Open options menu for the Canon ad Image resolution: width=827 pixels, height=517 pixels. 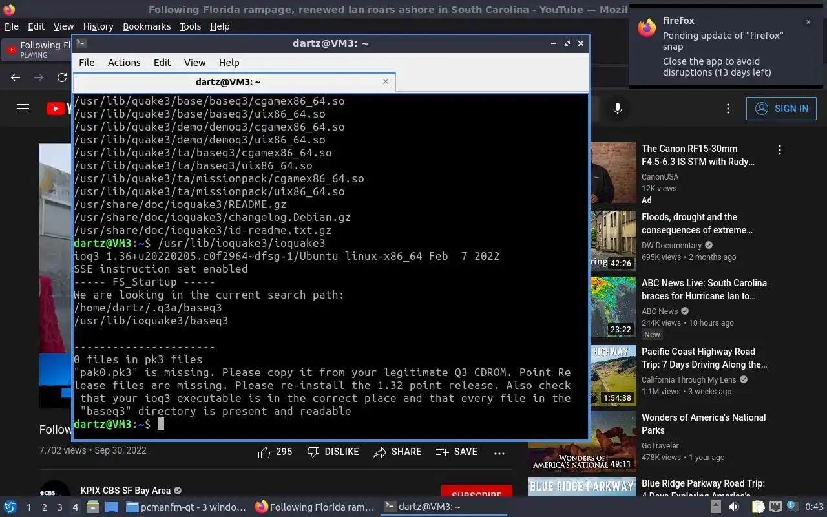tap(780, 150)
